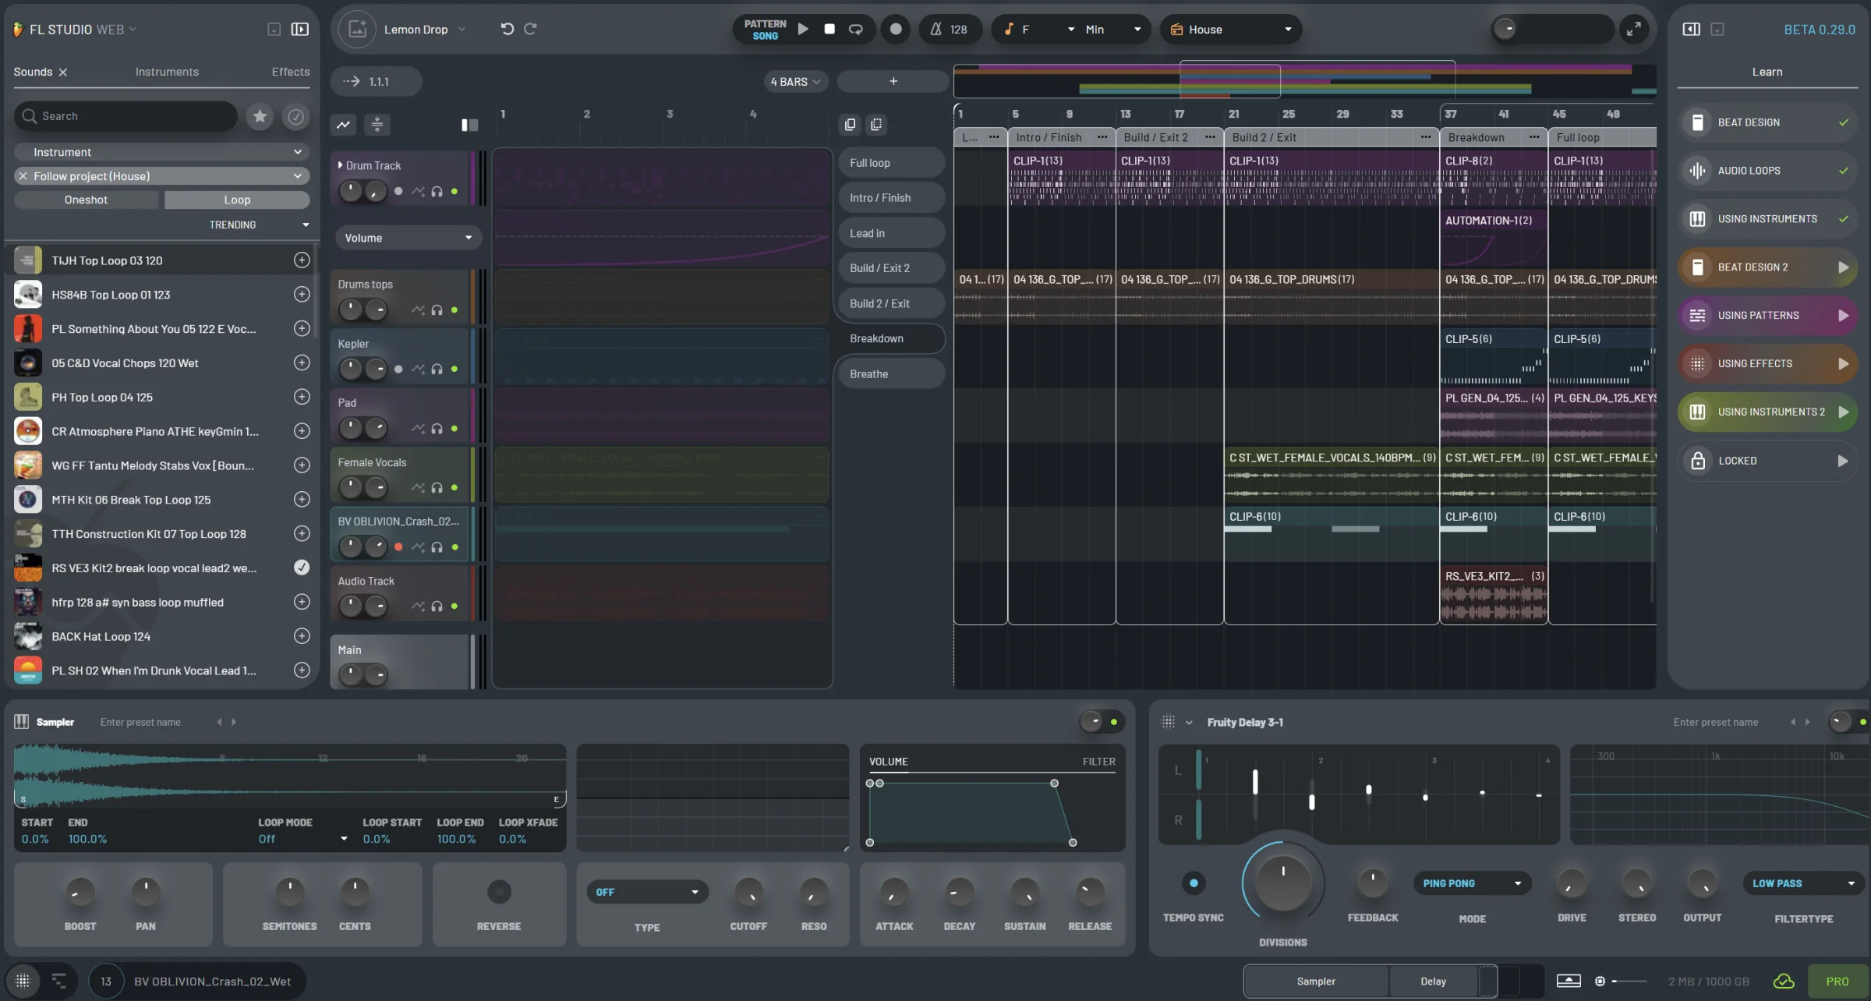Click the automation curve icon above the tracks
Viewport: 1871px width, 1001px height.
343,125
